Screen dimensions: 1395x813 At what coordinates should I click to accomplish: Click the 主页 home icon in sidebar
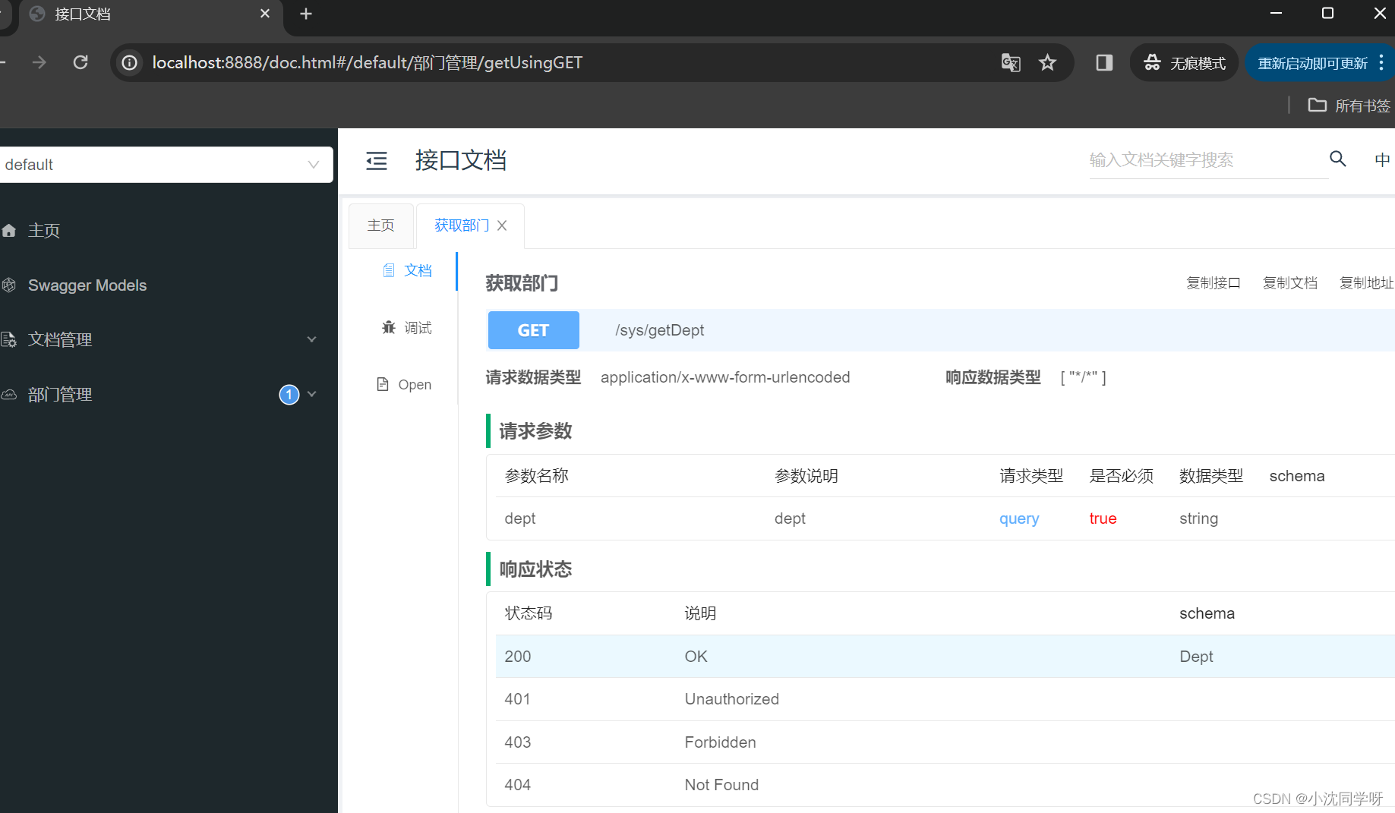point(9,230)
